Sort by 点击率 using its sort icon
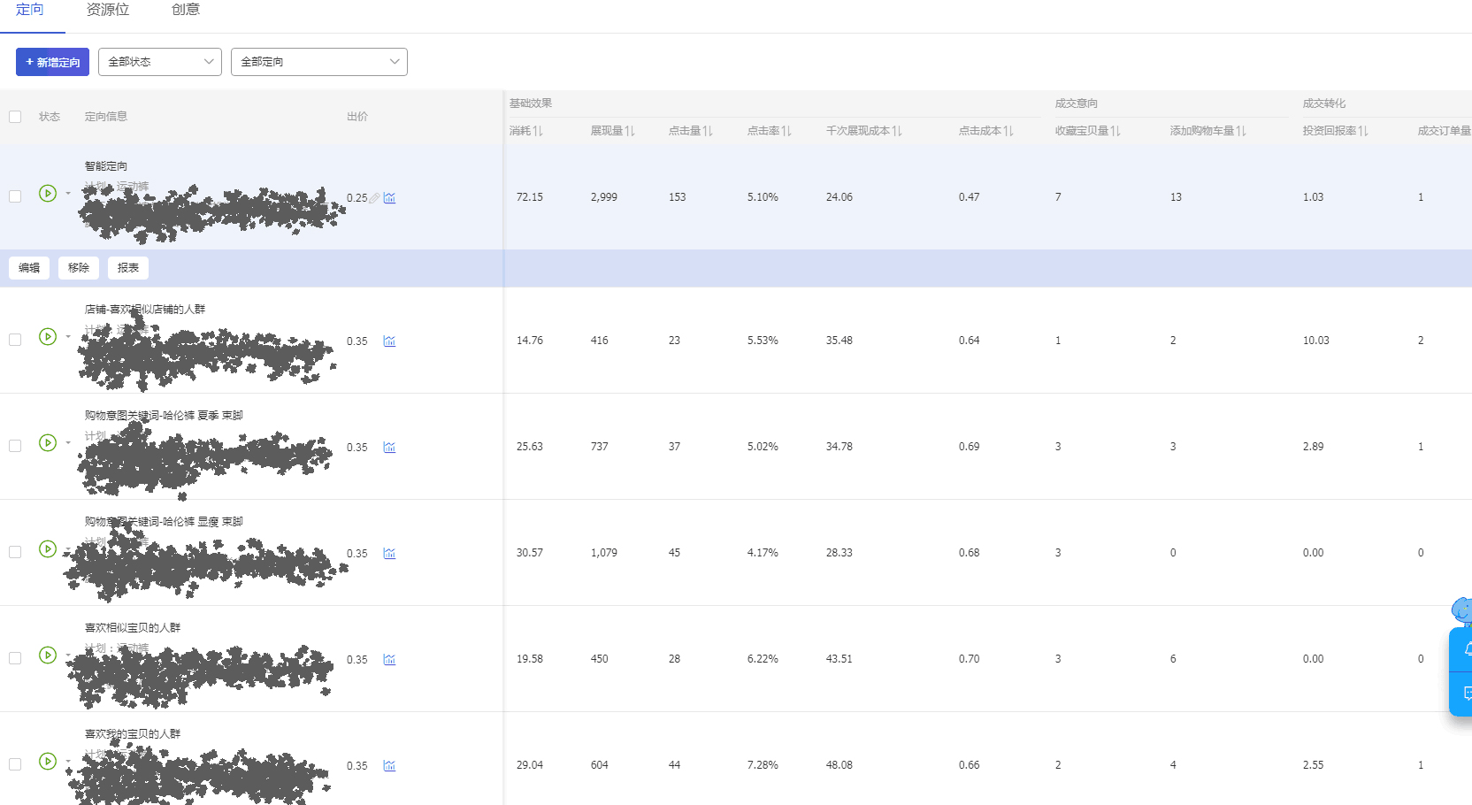Viewport: 1472px width, 805px height. click(x=786, y=131)
